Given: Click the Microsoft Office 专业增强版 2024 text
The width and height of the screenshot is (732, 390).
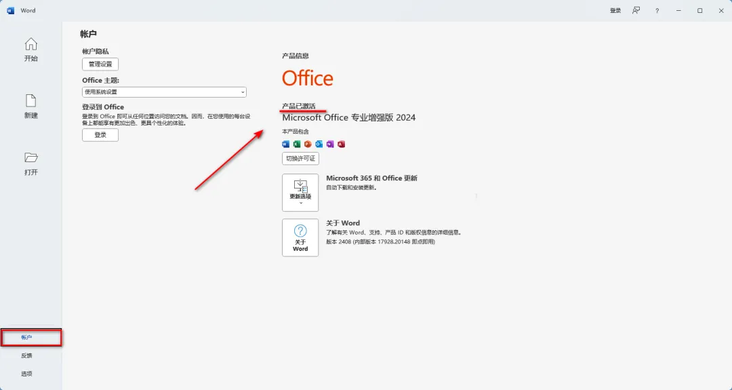Looking at the screenshot, I should pos(349,118).
